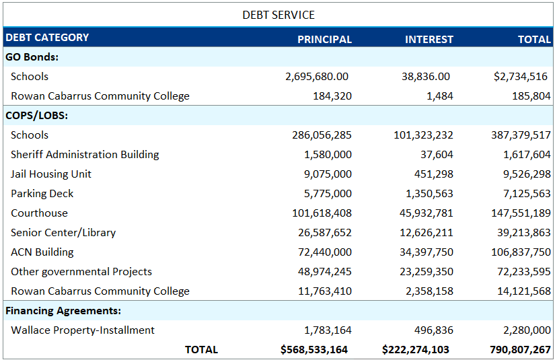
Task: Select total value 185,804
Action: 531,96
